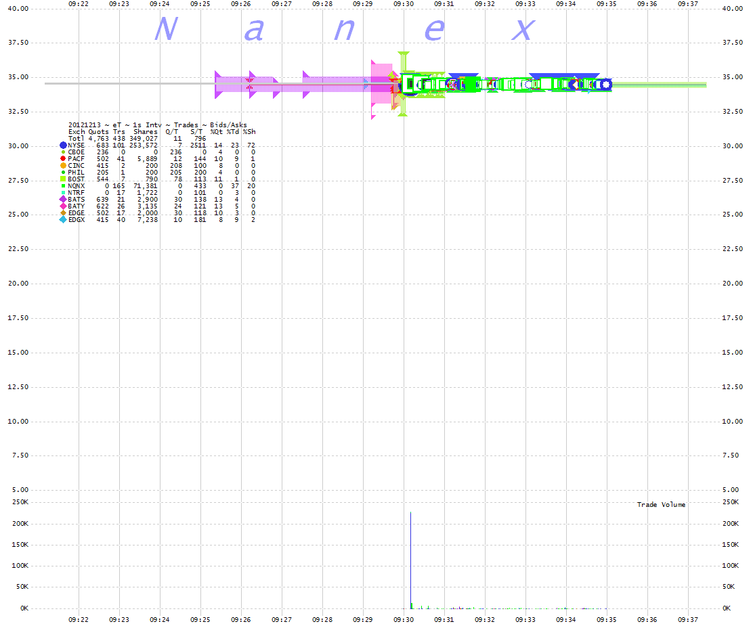Click the 200K label on right volume axis

click(x=731, y=524)
